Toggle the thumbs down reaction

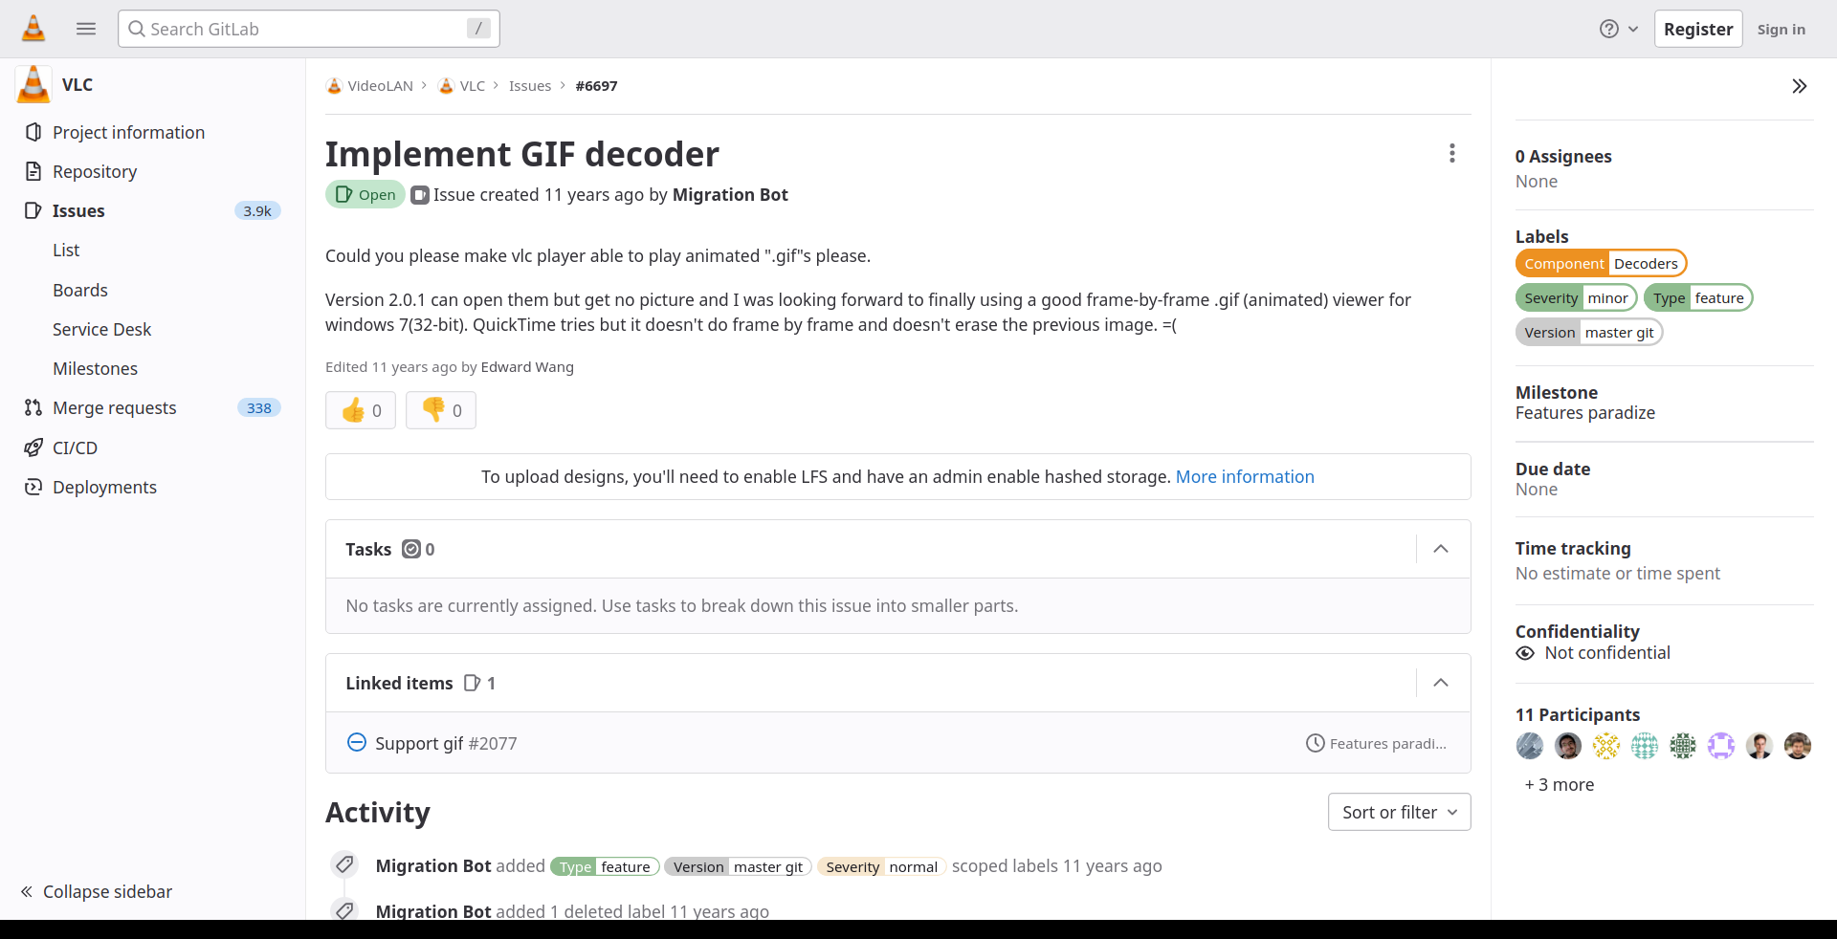click(441, 410)
